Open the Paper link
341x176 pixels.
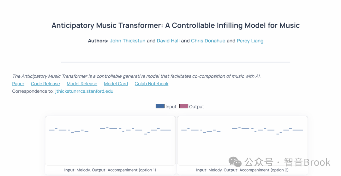coord(18,84)
